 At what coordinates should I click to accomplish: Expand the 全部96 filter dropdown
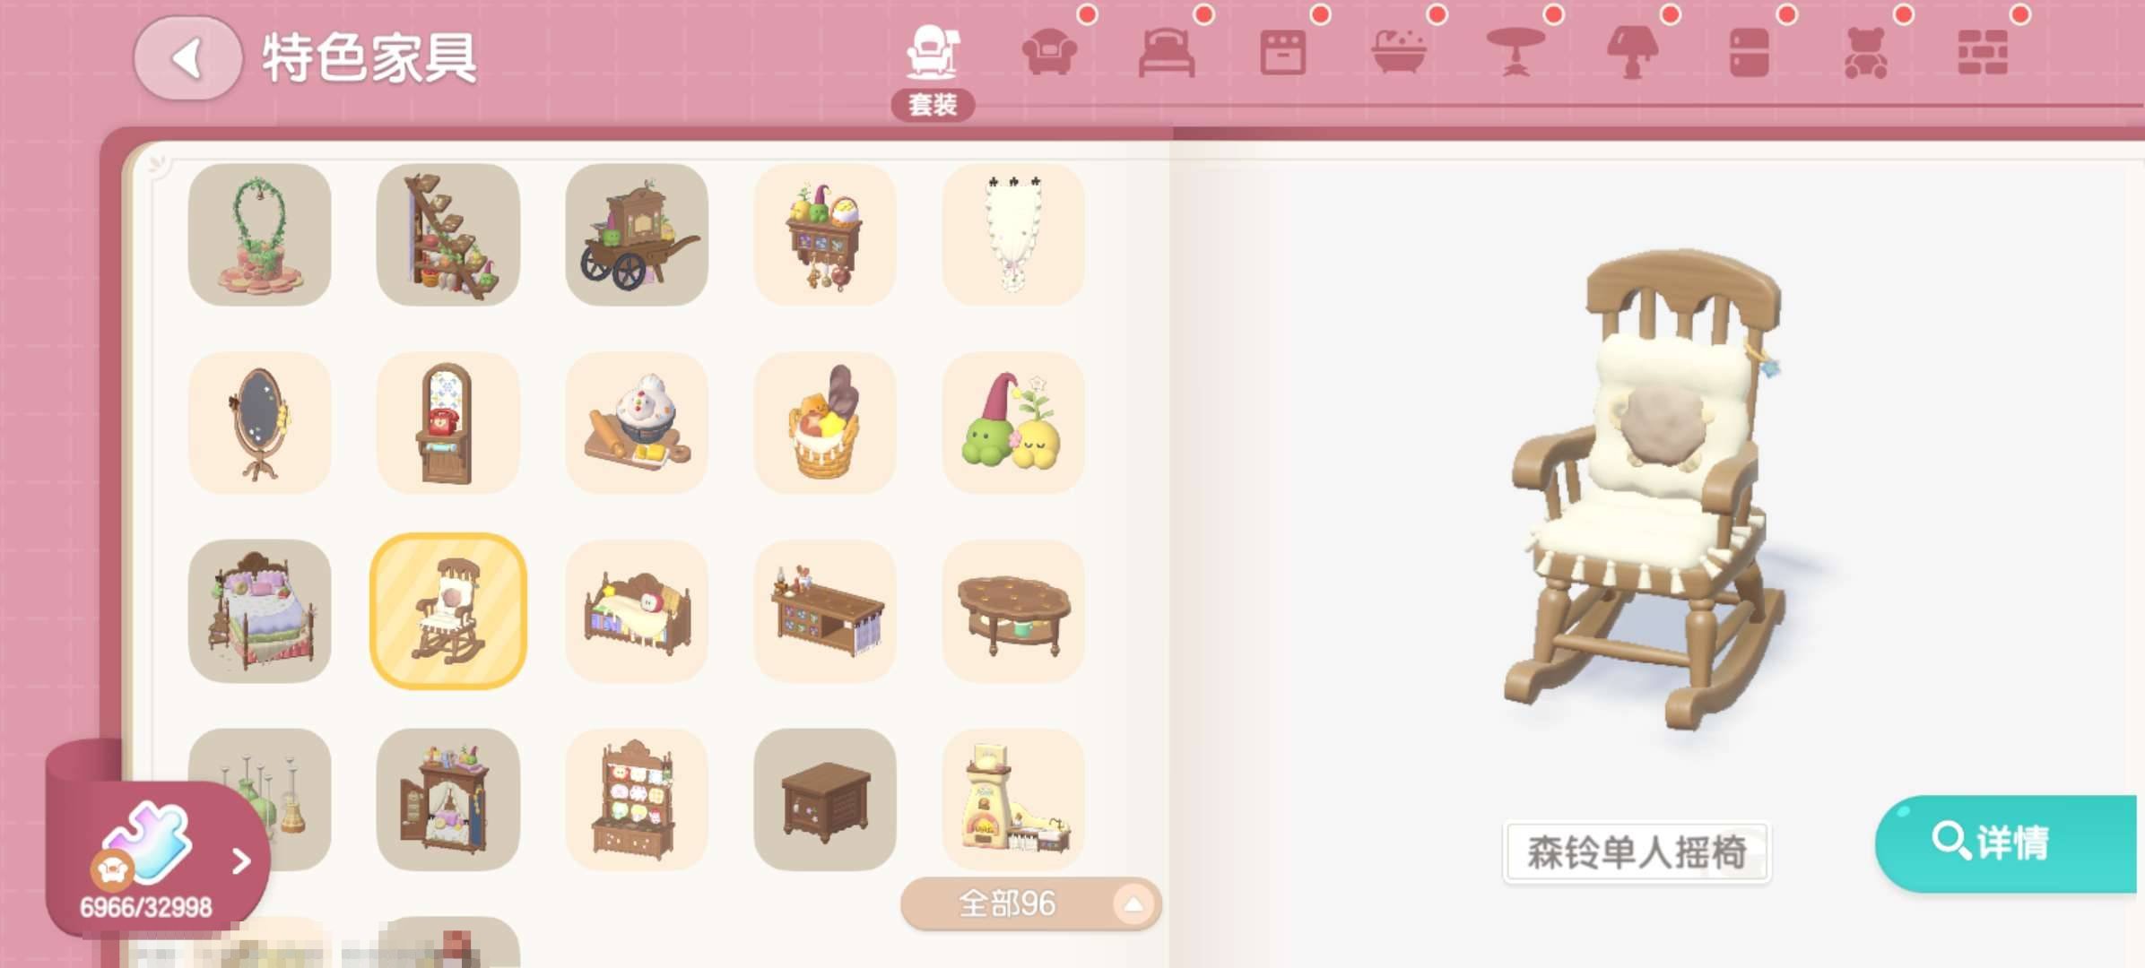(x=1030, y=903)
